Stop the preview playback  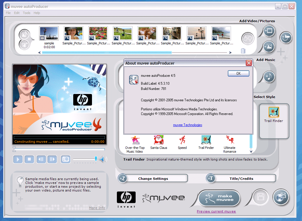click(x=29, y=159)
